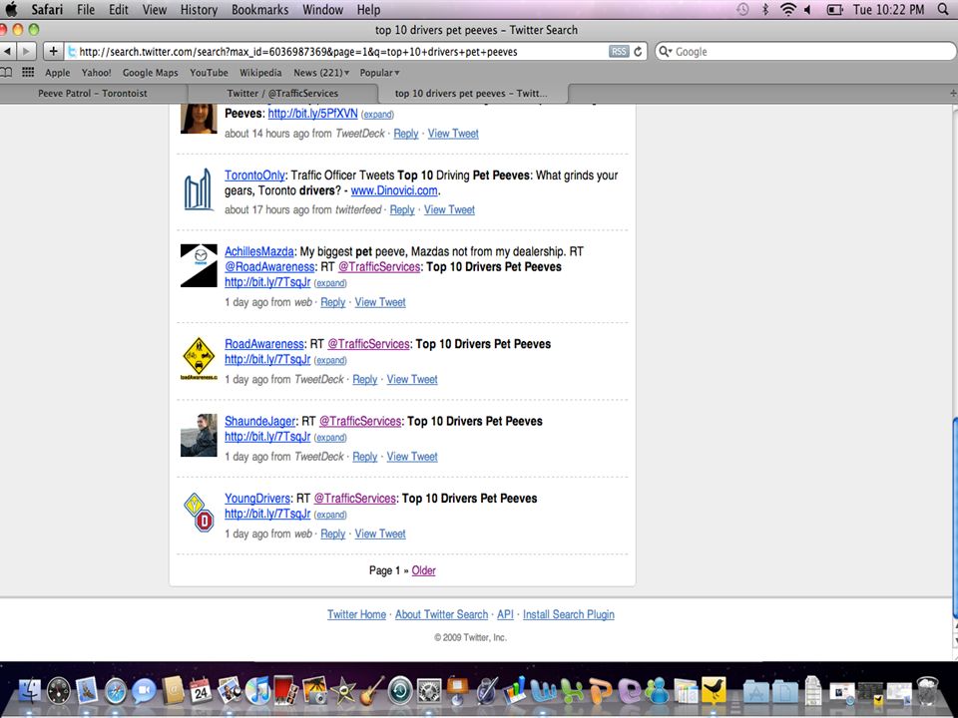Check the battery status icon
This screenshot has height=718, width=958.
click(834, 9)
